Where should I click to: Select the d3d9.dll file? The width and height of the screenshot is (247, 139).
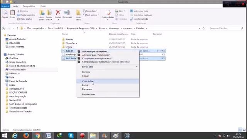[x=69, y=51]
